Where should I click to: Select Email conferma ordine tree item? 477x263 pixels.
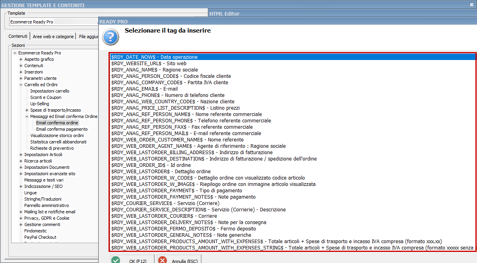click(57, 123)
